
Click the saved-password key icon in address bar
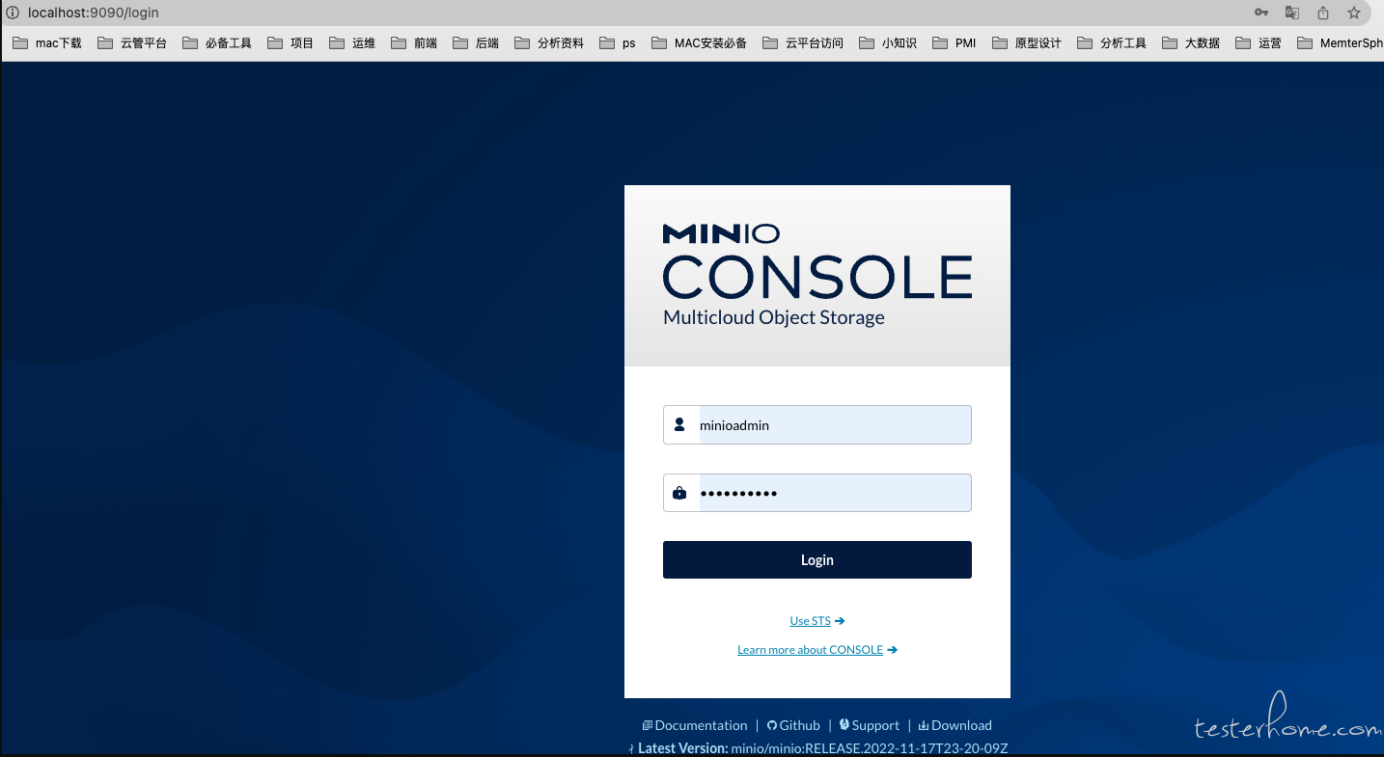(x=1261, y=13)
